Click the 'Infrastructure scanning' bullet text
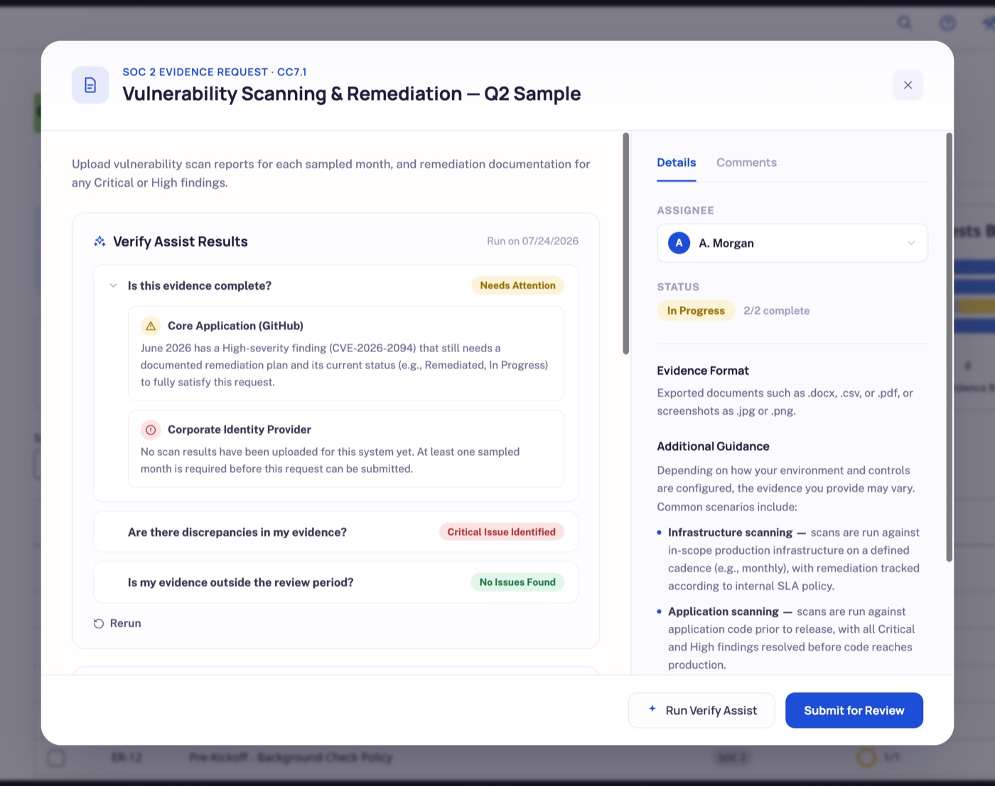 point(730,533)
